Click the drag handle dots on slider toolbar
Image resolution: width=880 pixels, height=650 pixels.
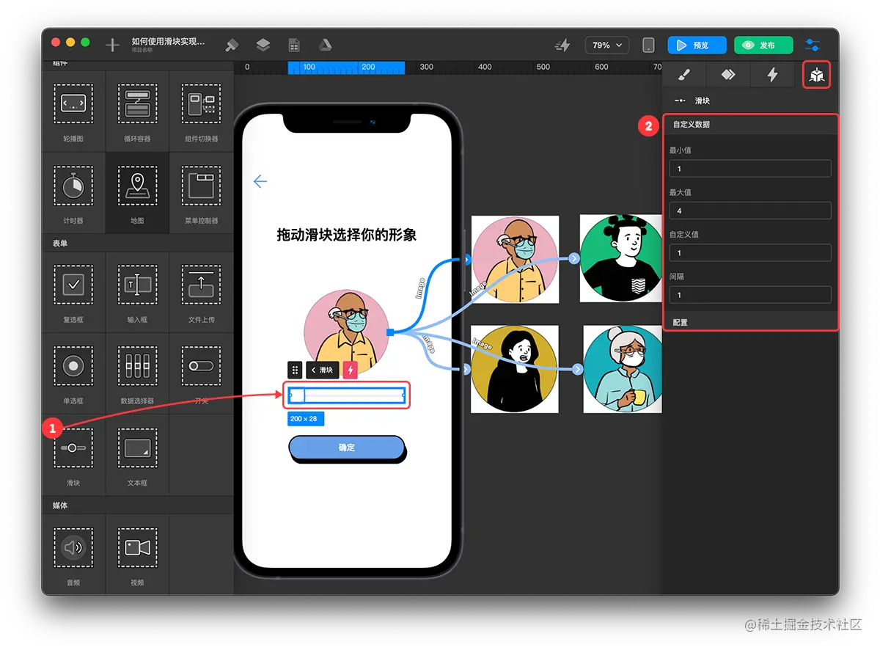click(295, 370)
